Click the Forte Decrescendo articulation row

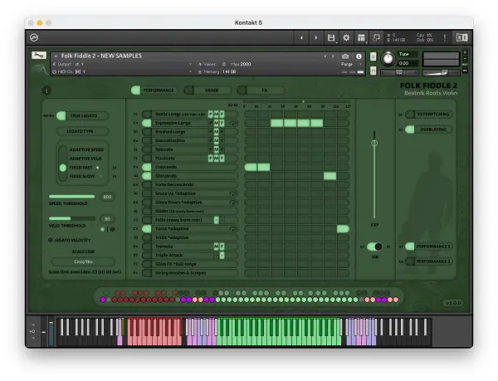click(x=189, y=184)
